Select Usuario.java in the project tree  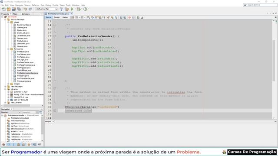pyautogui.click(x=22, y=46)
